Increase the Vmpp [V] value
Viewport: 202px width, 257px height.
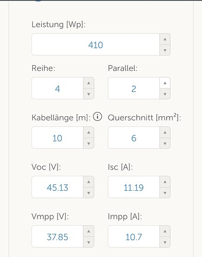pos(88,231)
